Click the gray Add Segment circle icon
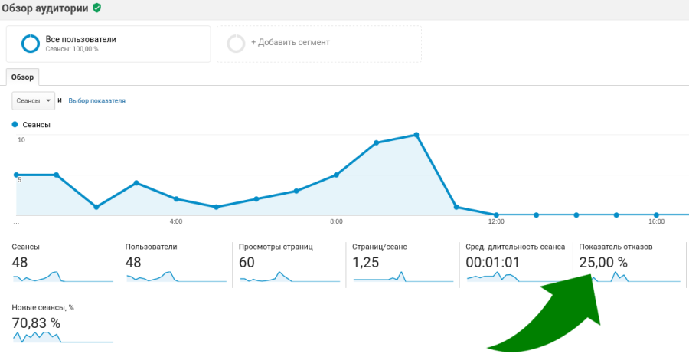This screenshot has height=357, width=689. (237, 43)
